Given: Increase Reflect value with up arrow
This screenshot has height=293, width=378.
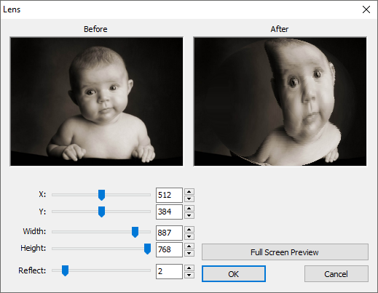Looking at the screenshot, I should (189, 268).
